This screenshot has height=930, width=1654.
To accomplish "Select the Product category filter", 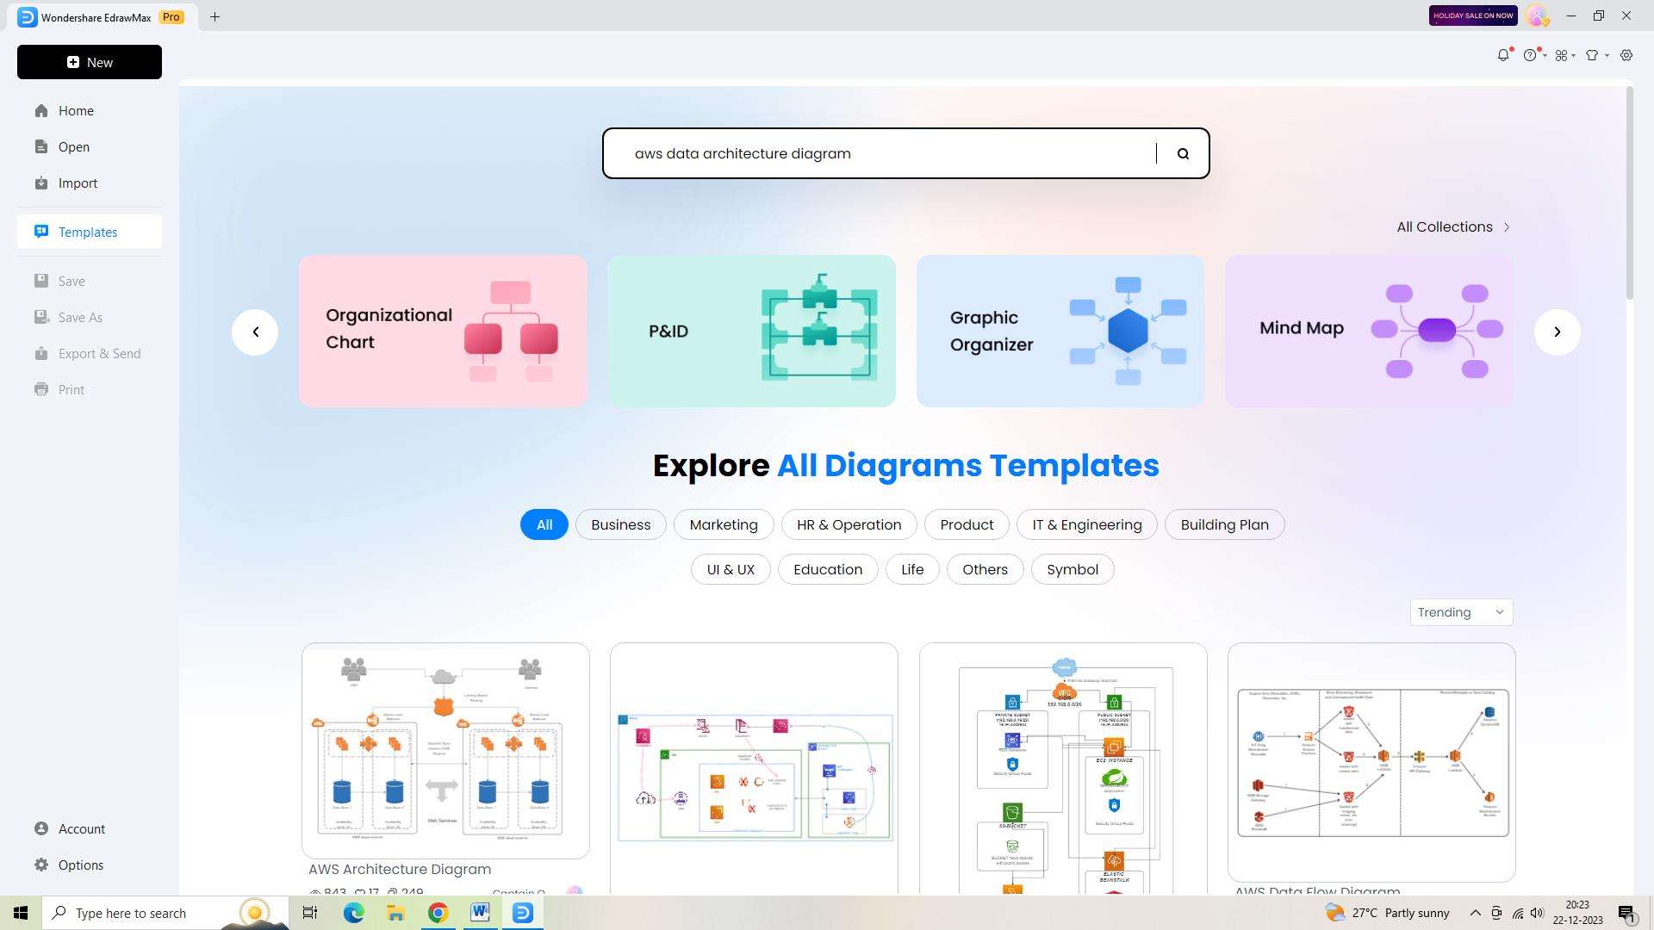I will pos(967,524).
